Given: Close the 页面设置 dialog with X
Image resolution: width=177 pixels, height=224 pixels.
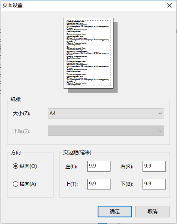Looking at the screenshot, I should (170, 5).
